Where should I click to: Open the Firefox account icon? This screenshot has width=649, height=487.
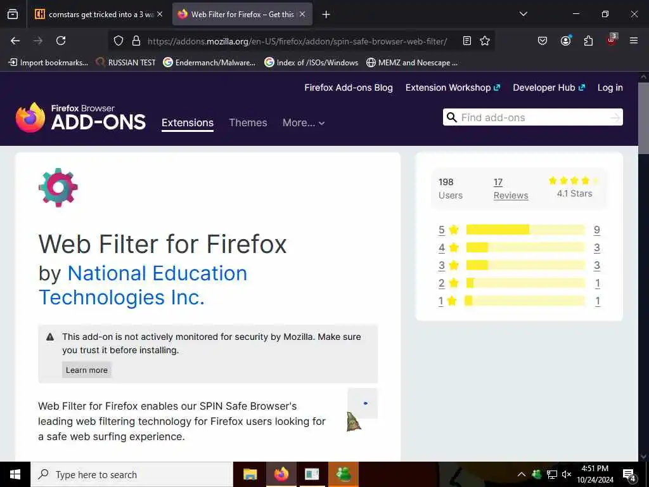(x=565, y=41)
